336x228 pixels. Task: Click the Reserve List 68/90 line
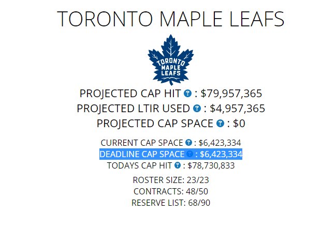171,203
